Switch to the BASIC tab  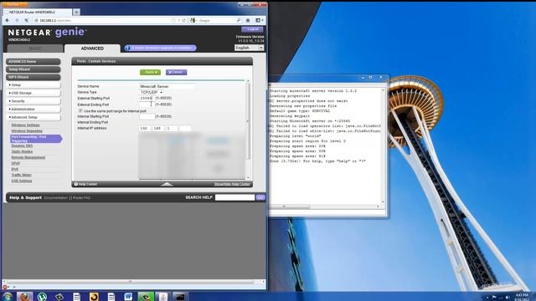[x=35, y=48]
